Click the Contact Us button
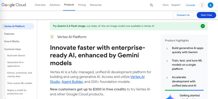Viewport: 218px width, 99px height. click(183, 15)
